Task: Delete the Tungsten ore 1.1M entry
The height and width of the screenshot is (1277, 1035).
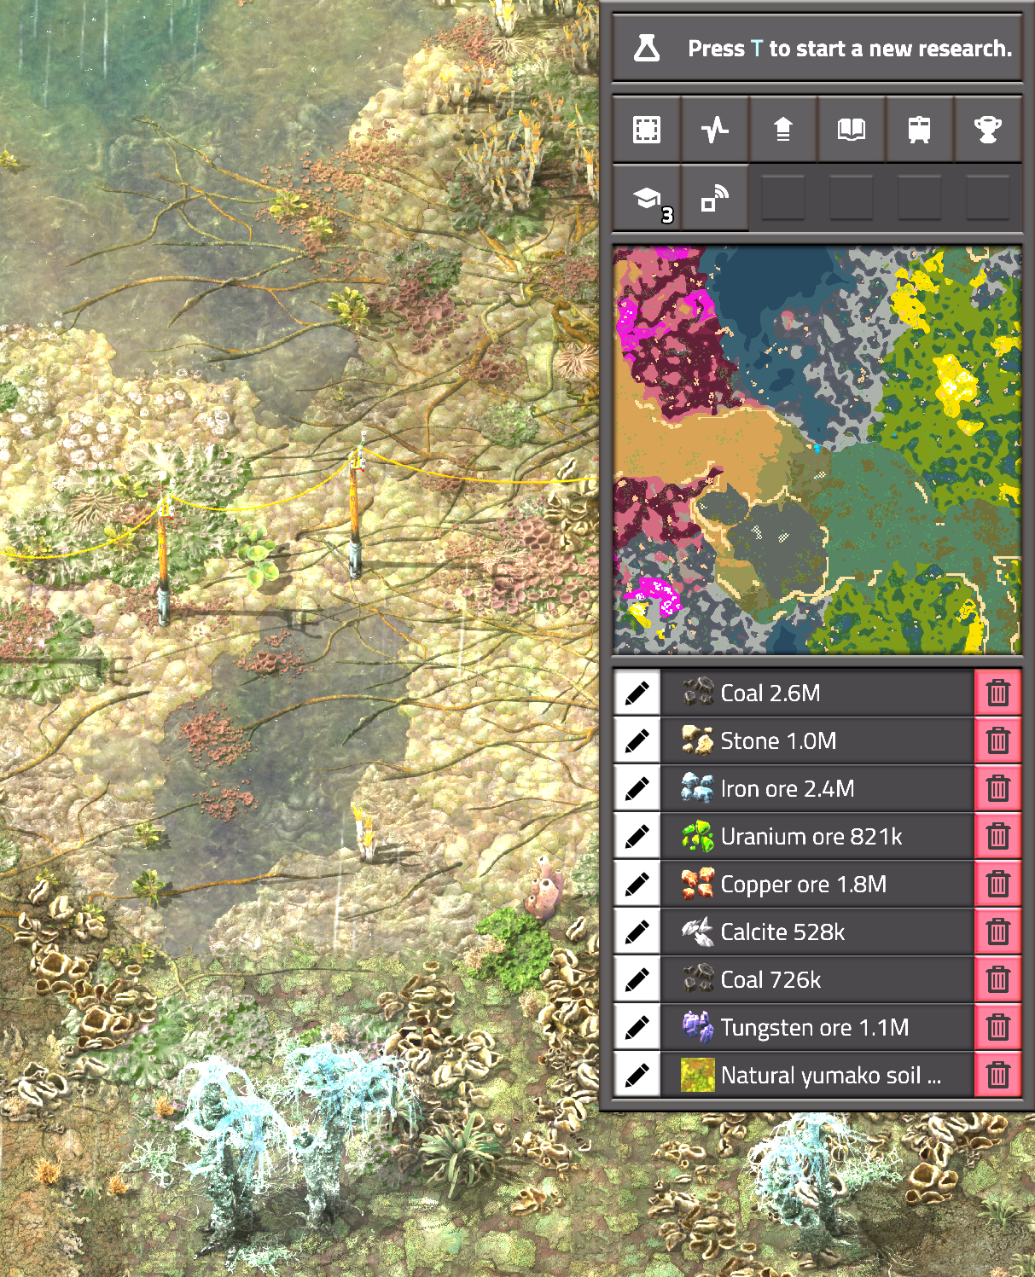Action: click(997, 1027)
